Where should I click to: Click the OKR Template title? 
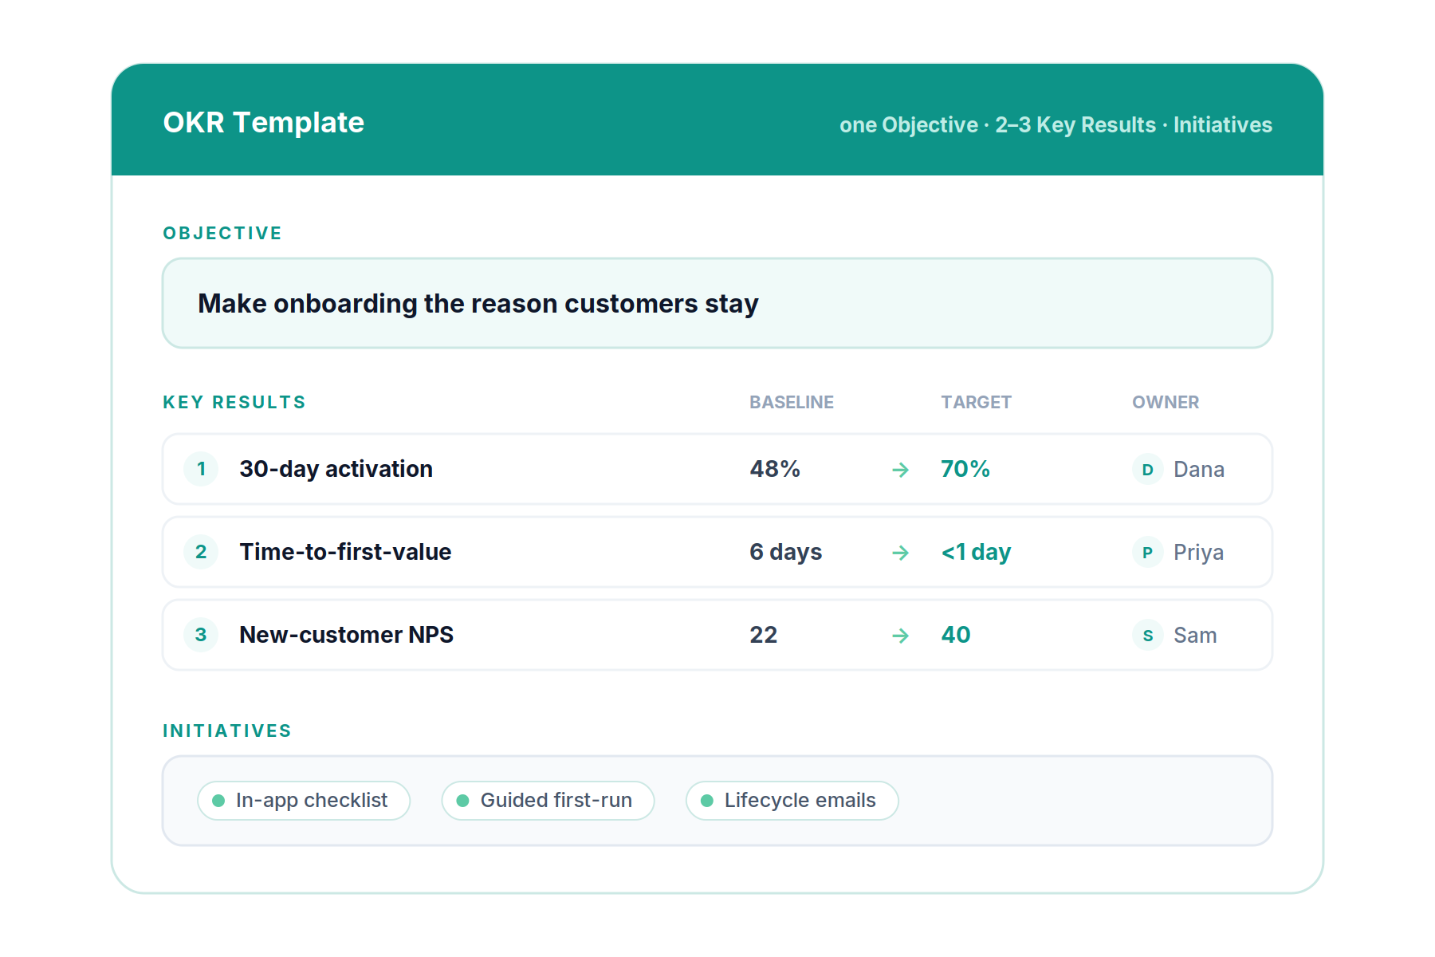click(264, 123)
